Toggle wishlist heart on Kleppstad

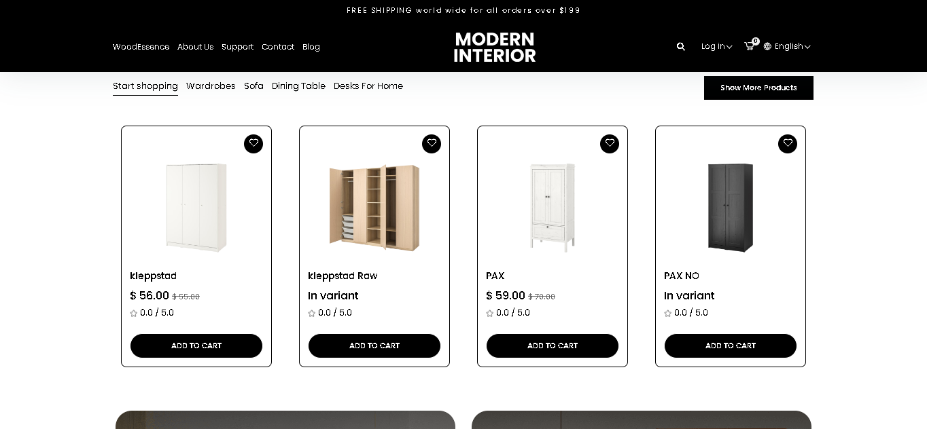[x=253, y=144]
